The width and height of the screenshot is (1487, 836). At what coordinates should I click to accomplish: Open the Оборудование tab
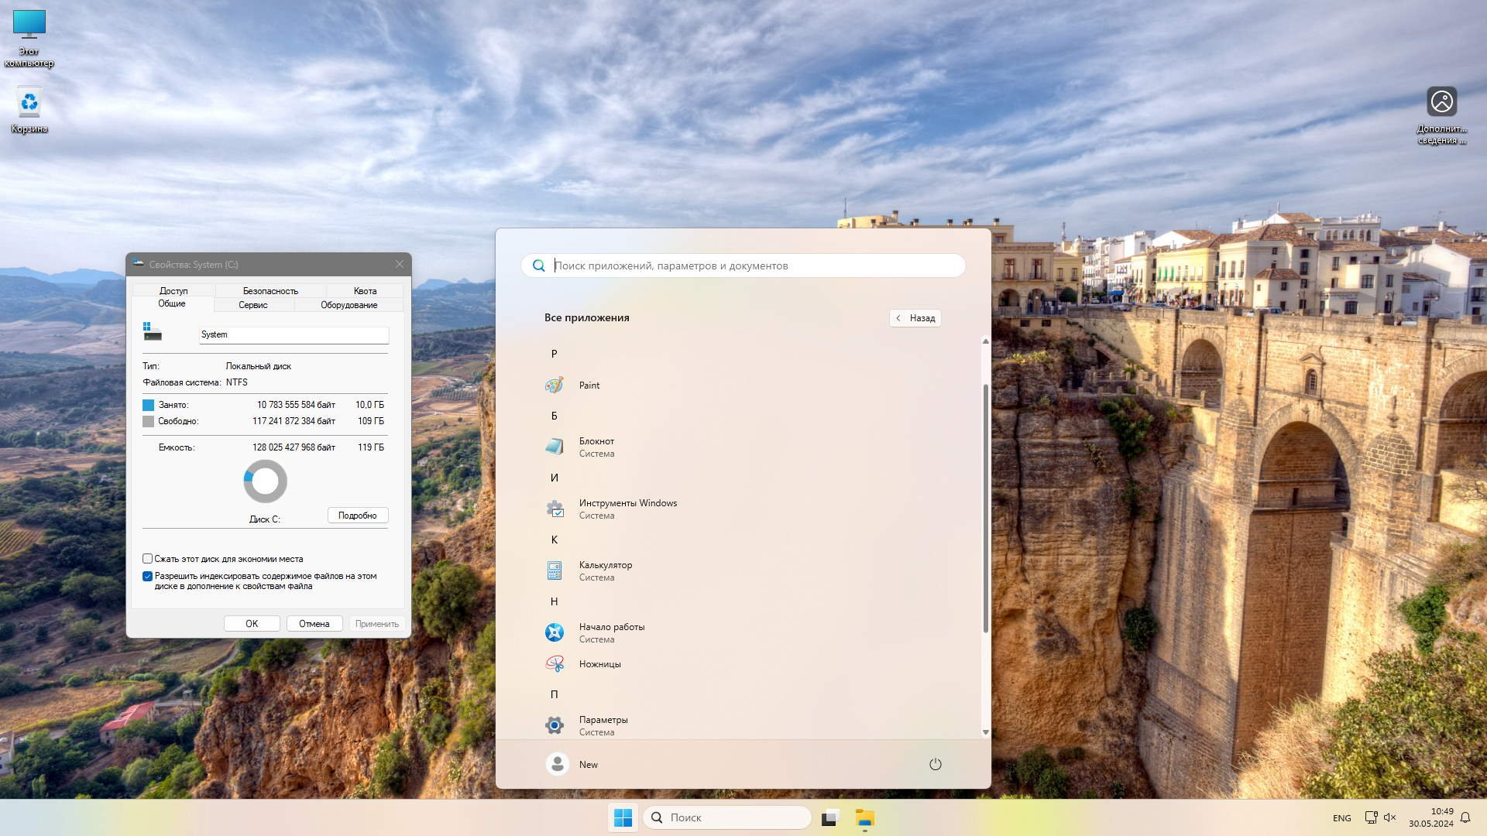point(349,305)
